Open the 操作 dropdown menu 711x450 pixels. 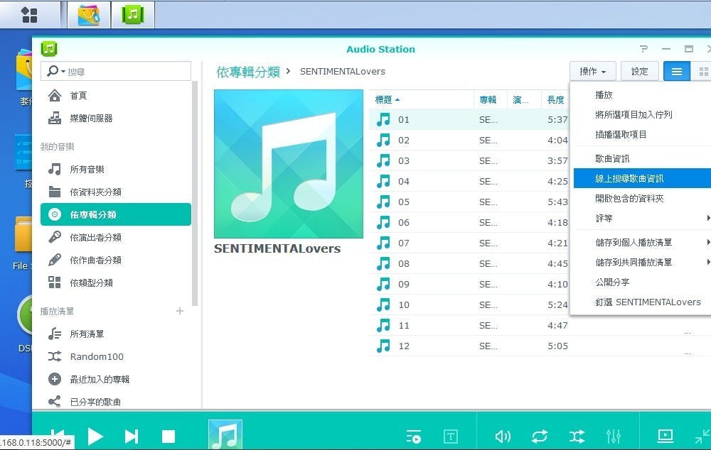(x=593, y=71)
